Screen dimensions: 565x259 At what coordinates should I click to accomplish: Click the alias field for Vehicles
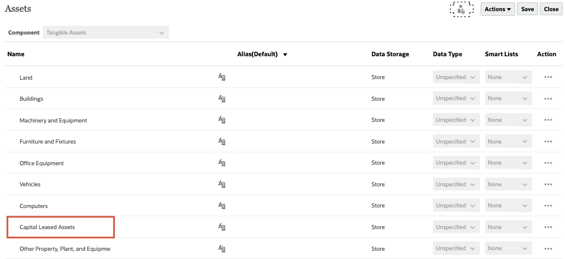301,184
